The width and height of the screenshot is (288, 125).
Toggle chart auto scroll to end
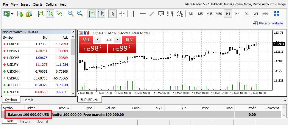click(91, 13)
